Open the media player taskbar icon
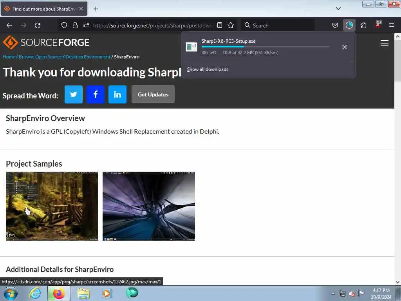Screen dimensions: 401x301 pos(107,293)
